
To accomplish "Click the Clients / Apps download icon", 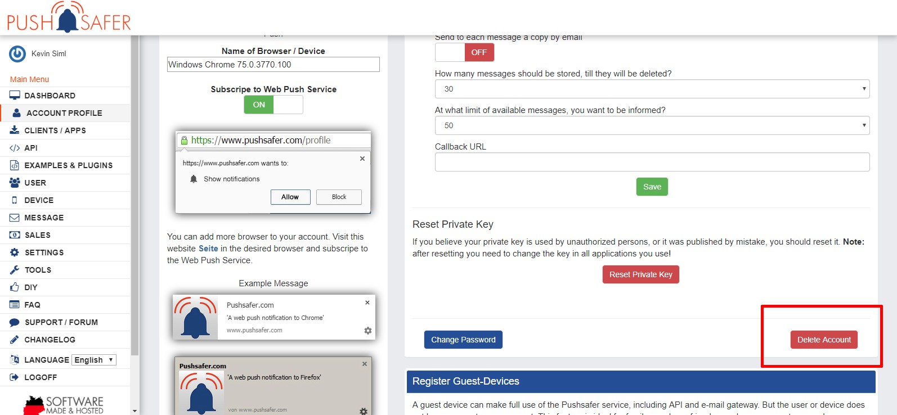I will point(15,130).
